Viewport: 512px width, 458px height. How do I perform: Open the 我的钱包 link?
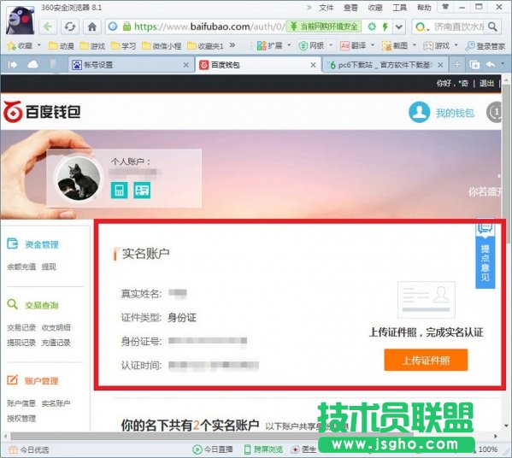pyautogui.click(x=455, y=113)
